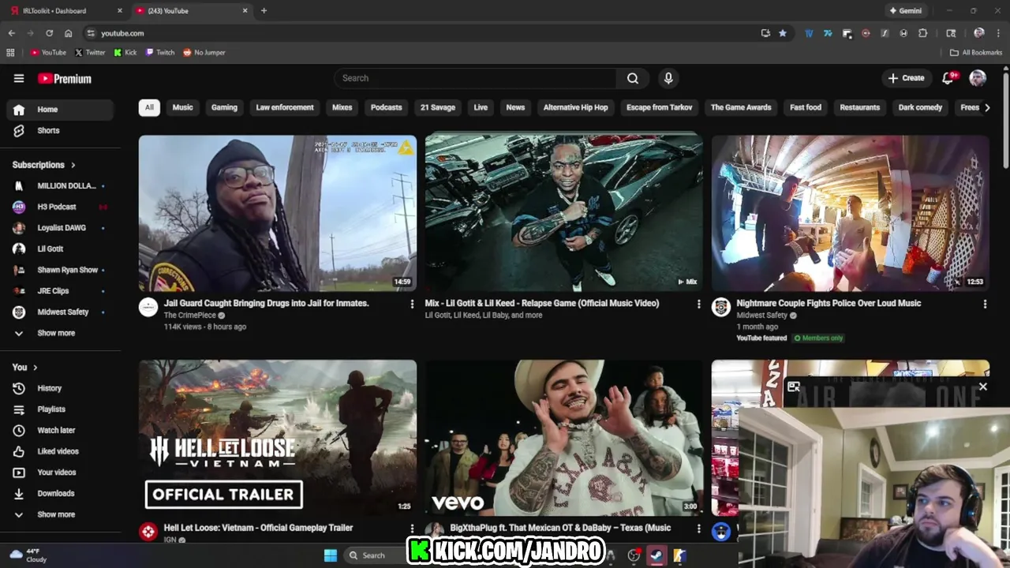Open Liked videos in the sidebar
The height and width of the screenshot is (568, 1010).
(x=60, y=451)
